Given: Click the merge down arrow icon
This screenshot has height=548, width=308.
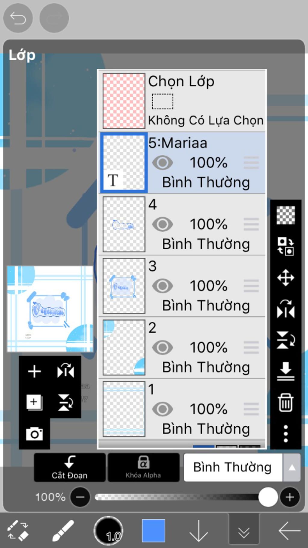Looking at the screenshot, I should tap(285, 371).
